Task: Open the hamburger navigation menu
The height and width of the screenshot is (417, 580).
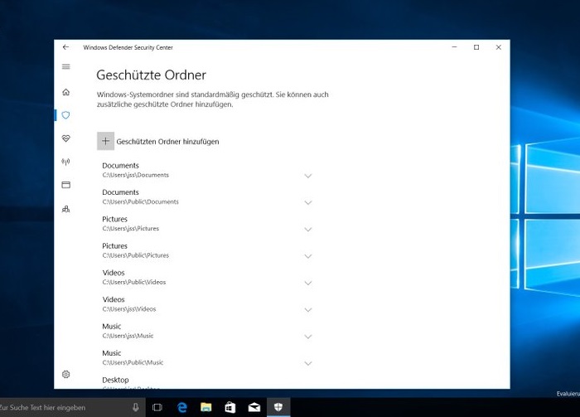Action: 65,66
